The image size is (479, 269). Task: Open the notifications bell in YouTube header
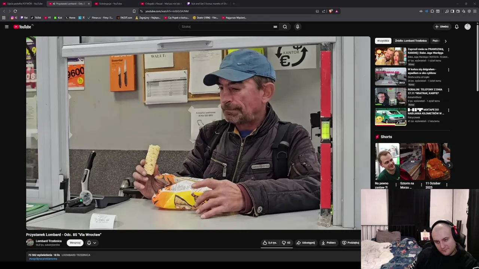(457, 27)
